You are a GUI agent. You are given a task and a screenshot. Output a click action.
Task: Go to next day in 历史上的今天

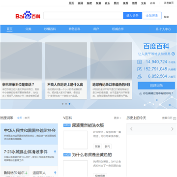click(x=172, y=129)
